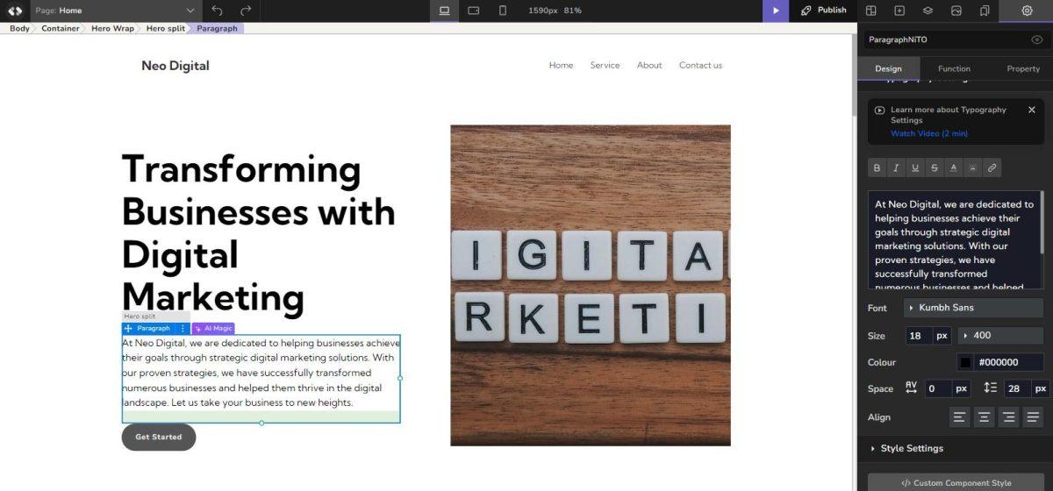Switch to tablet device preview
This screenshot has width=1053, height=491.
(473, 11)
